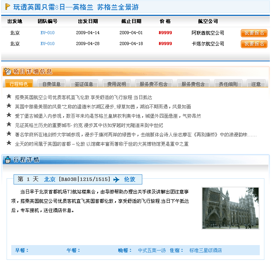Click 我要报名 for the 2009-04-28 departure
Image resolution: width=271 pixels, height=261 pixels.
click(254, 44)
